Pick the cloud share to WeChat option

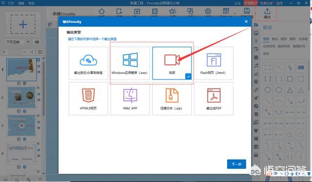(x=88, y=63)
